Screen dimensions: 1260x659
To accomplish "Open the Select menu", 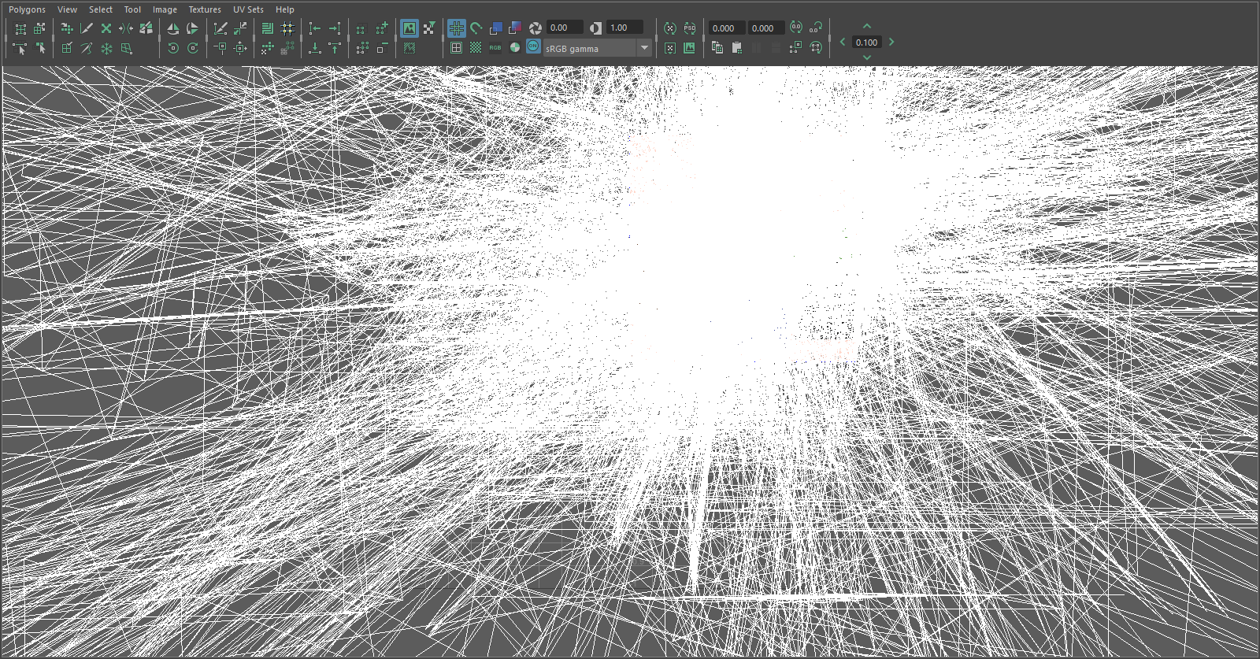I will point(101,9).
